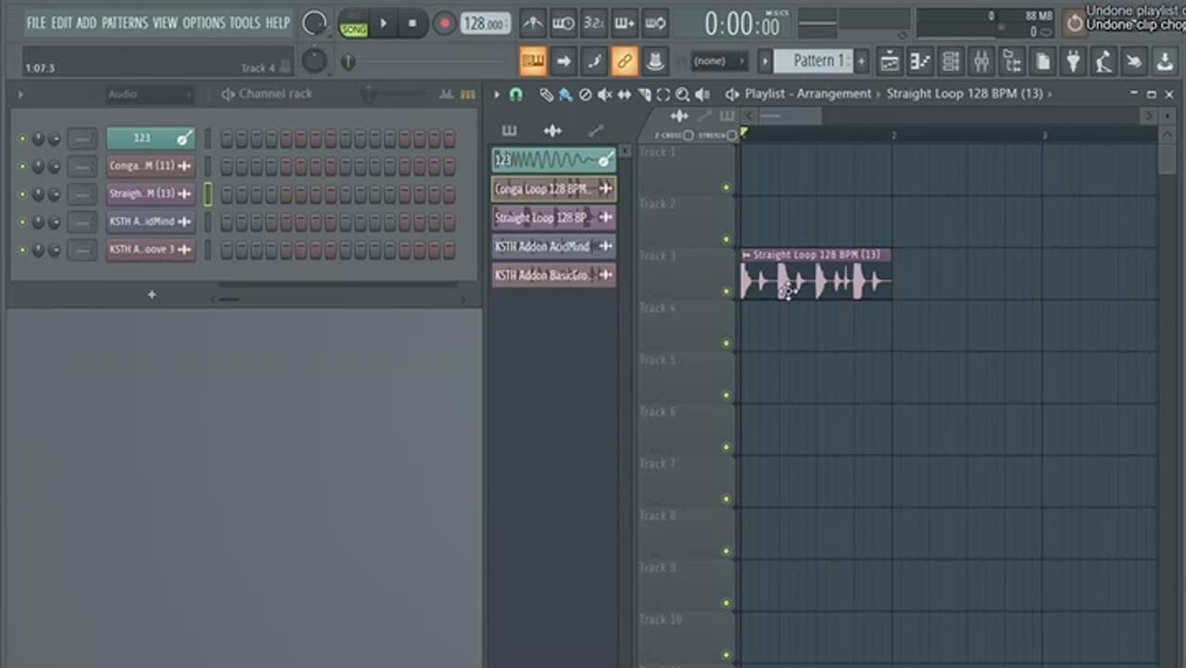Click the channel rack swing slider

point(369,95)
